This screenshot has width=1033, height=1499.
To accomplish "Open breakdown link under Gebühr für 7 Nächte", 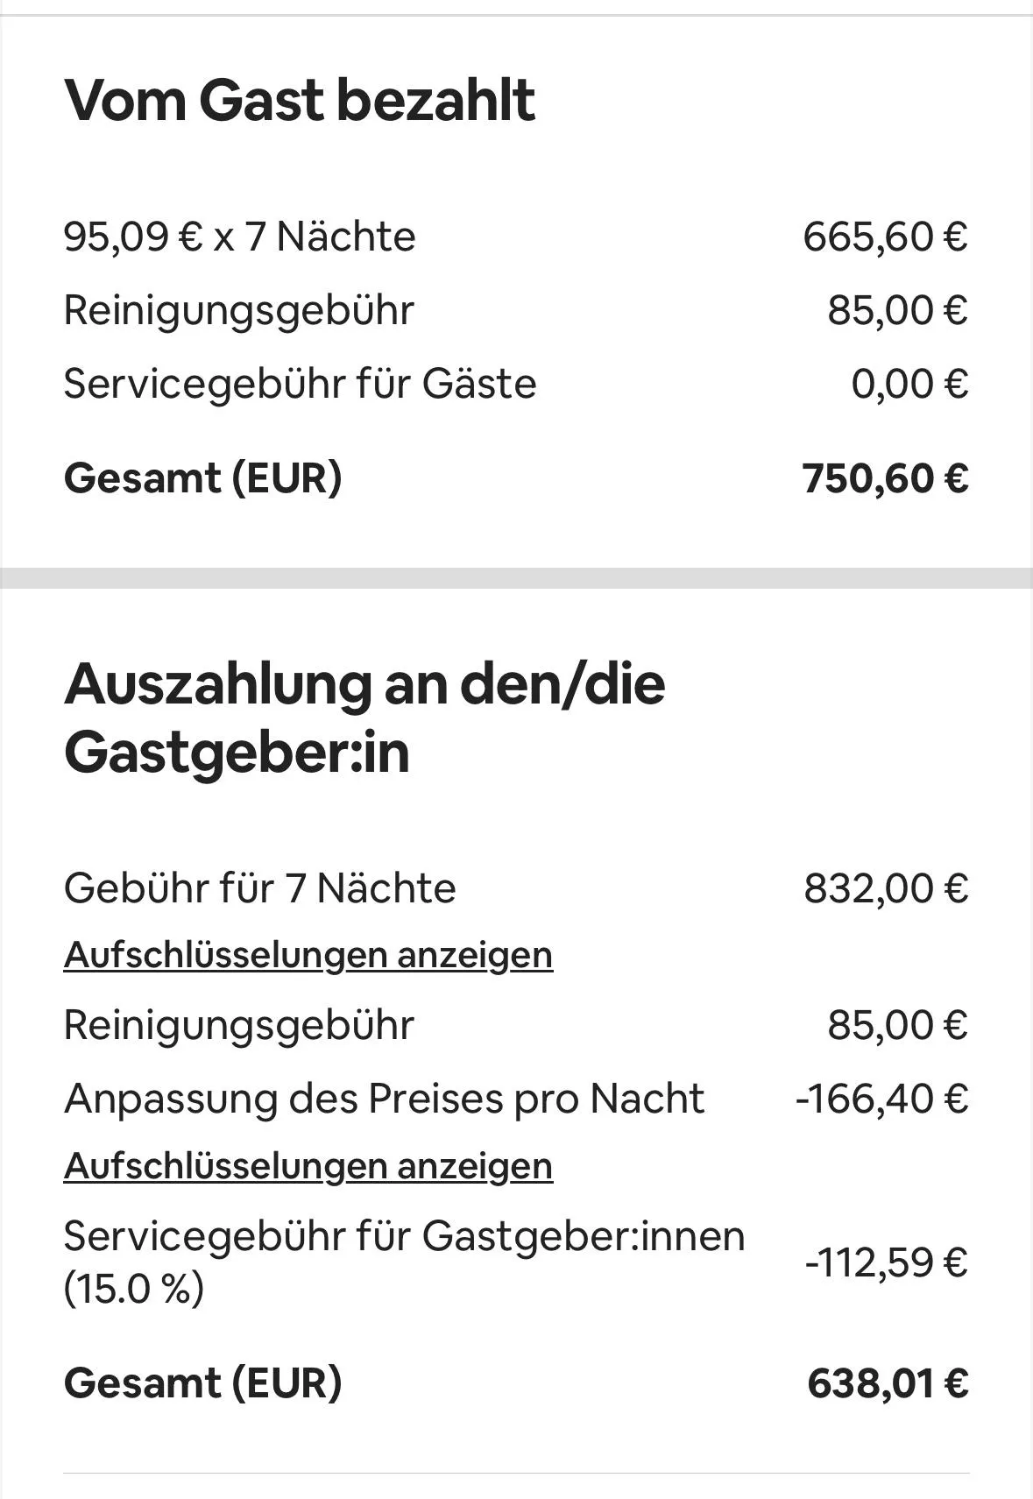I will tap(308, 955).
